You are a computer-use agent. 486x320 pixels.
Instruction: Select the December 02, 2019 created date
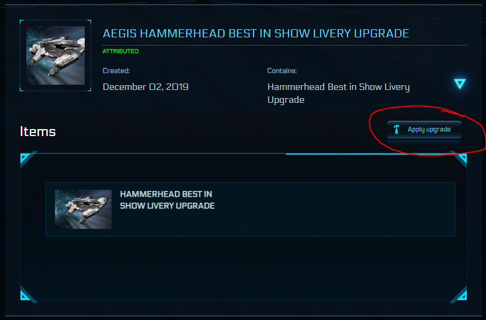tap(145, 87)
